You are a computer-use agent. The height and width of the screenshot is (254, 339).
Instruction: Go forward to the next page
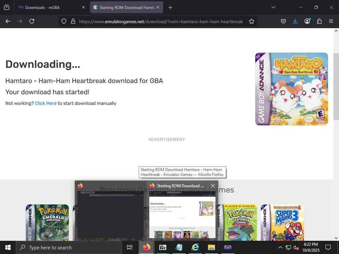point(20,21)
